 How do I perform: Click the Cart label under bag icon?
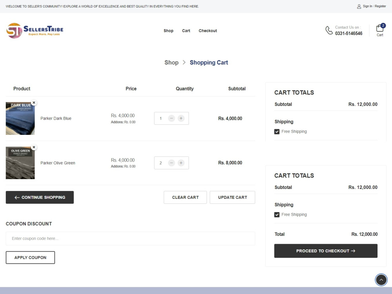pyautogui.click(x=380, y=35)
